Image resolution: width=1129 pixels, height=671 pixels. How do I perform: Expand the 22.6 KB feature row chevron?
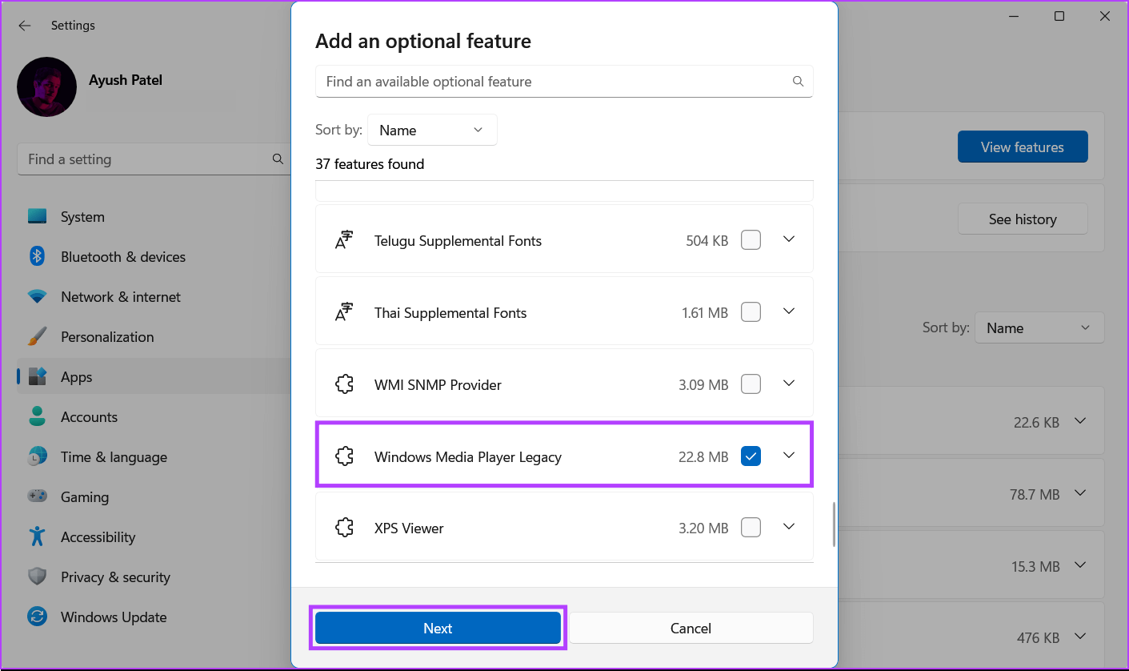[x=1081, y=421]
